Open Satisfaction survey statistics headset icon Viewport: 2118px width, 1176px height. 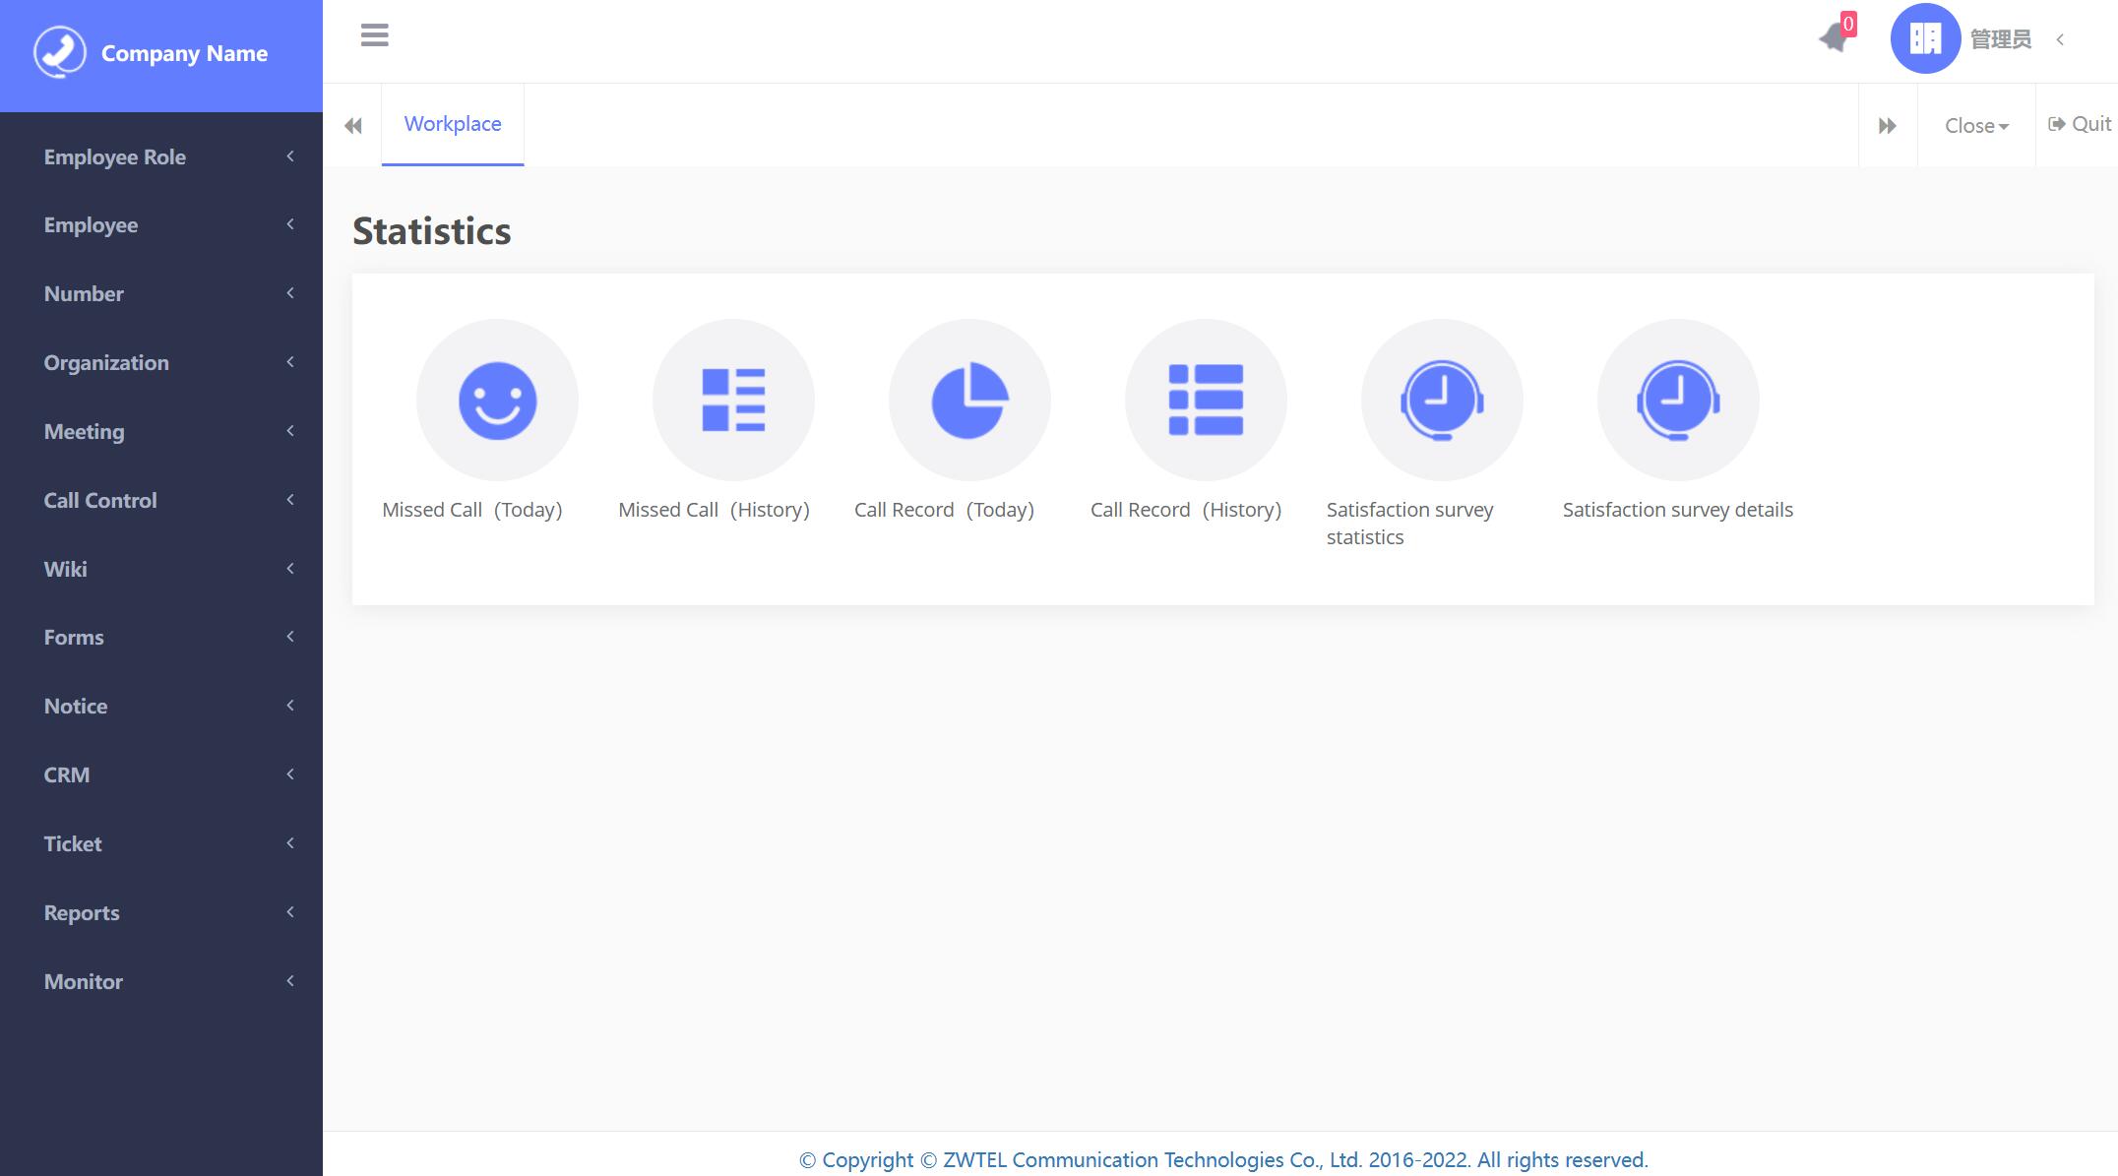1442,401
